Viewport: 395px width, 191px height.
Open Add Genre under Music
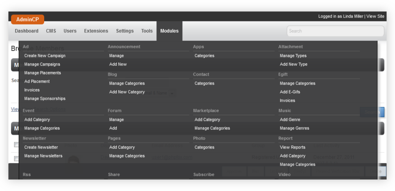(x=290, y=120)
